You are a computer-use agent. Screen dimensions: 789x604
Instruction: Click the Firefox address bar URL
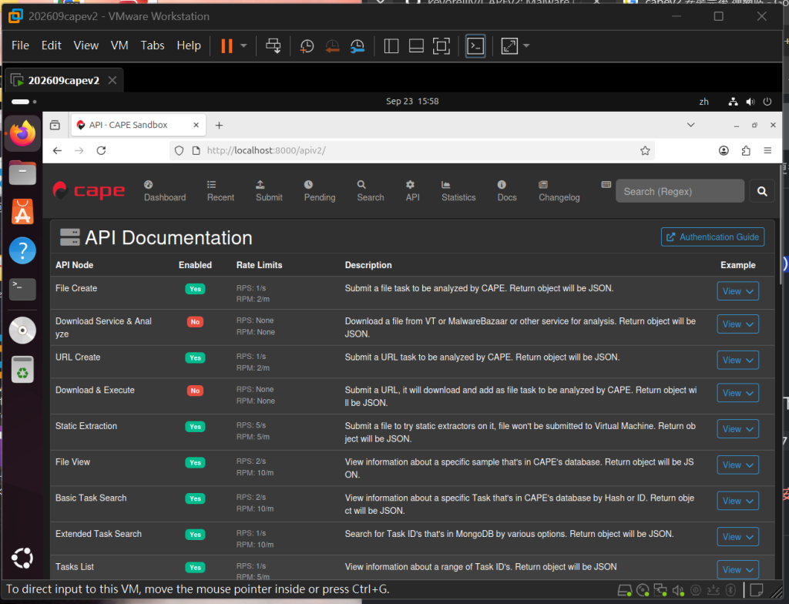pyautogui.click(x=266, y=150)
